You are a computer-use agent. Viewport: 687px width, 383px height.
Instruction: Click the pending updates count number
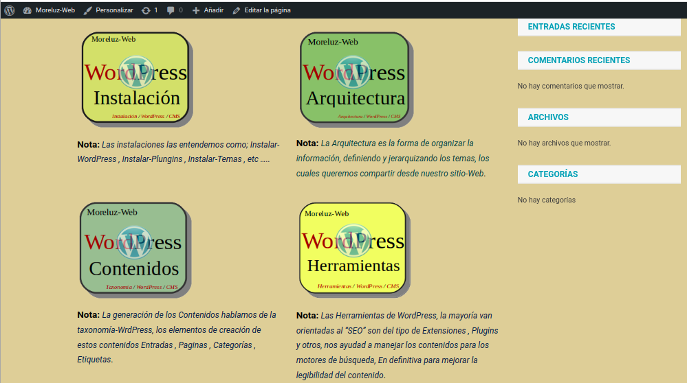[155, 10]
